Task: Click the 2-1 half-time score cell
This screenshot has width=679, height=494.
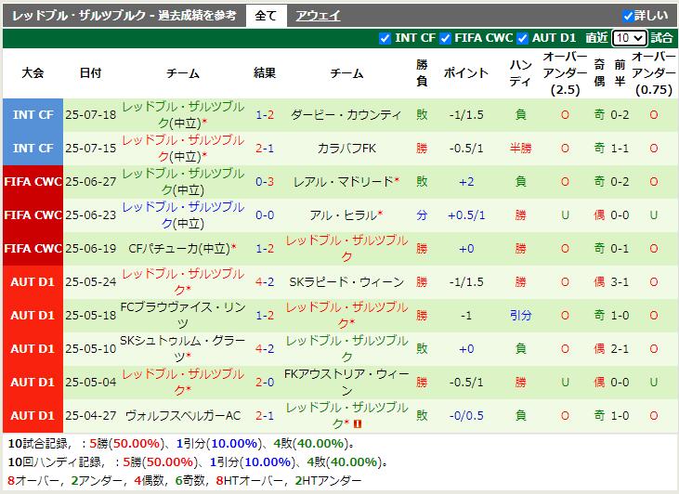Action: (620, 348)
